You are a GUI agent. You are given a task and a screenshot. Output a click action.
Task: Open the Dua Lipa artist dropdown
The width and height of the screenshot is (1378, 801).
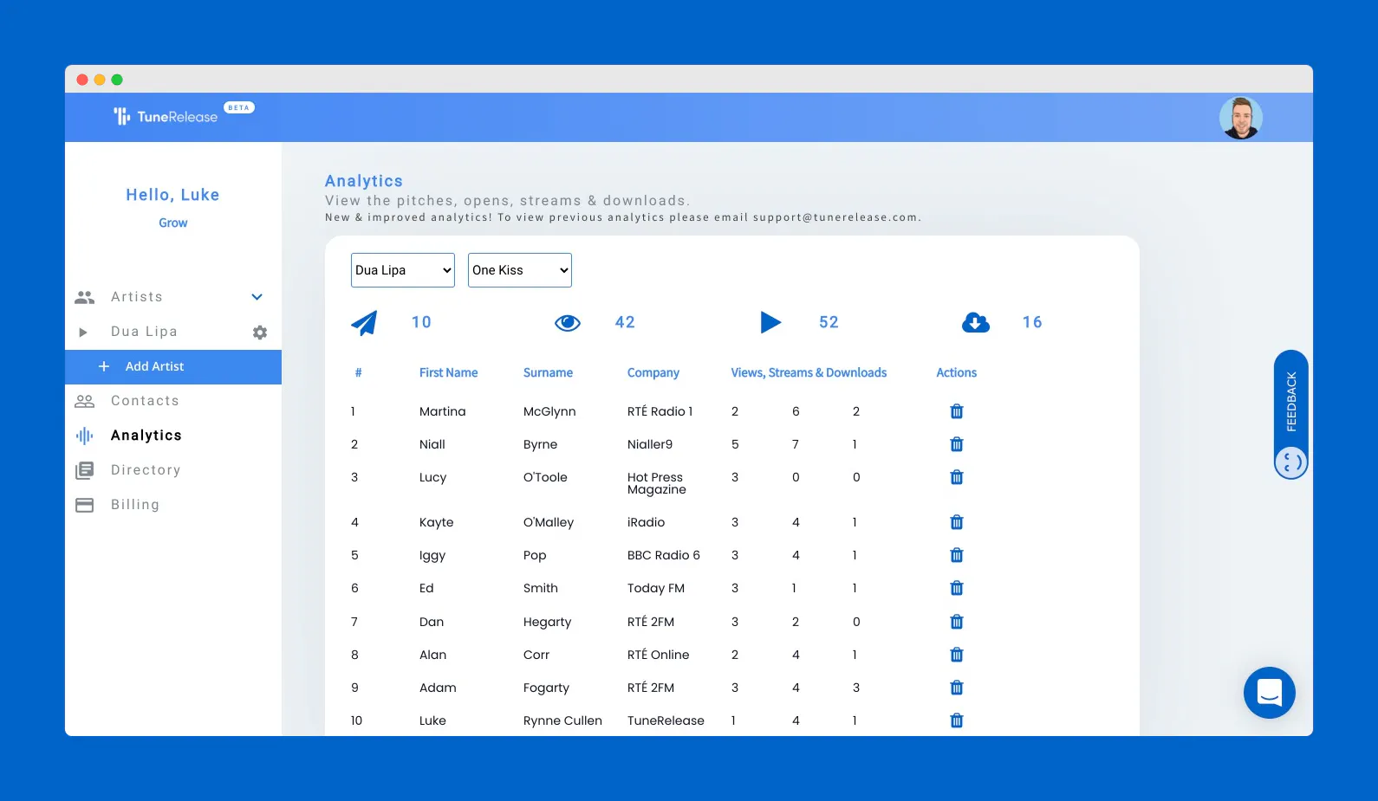click(x=403, y=270)
